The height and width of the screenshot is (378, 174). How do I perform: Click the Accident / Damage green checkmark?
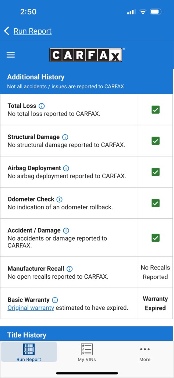(x=156, y=238)
